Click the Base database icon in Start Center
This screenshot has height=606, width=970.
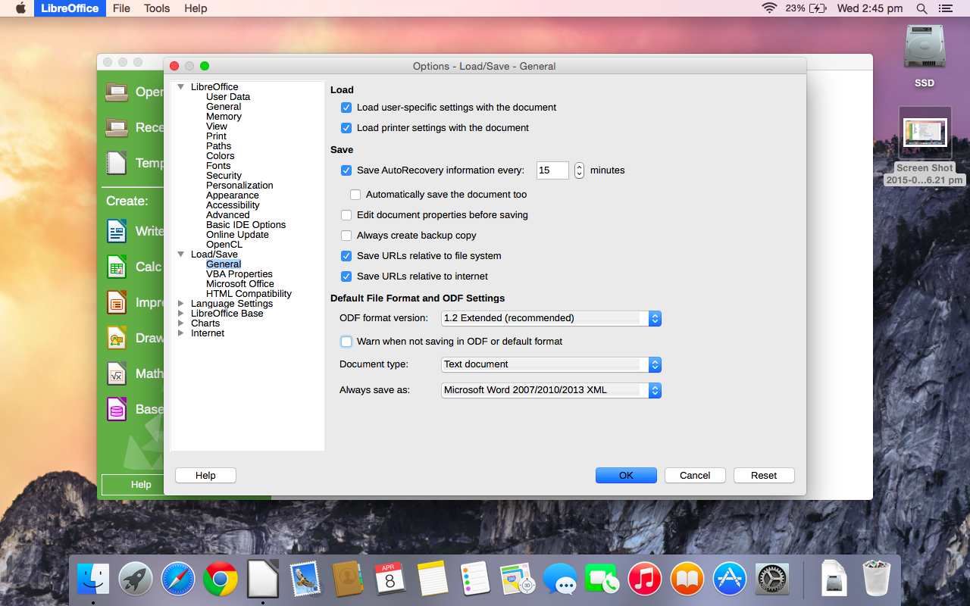point(117,409)
